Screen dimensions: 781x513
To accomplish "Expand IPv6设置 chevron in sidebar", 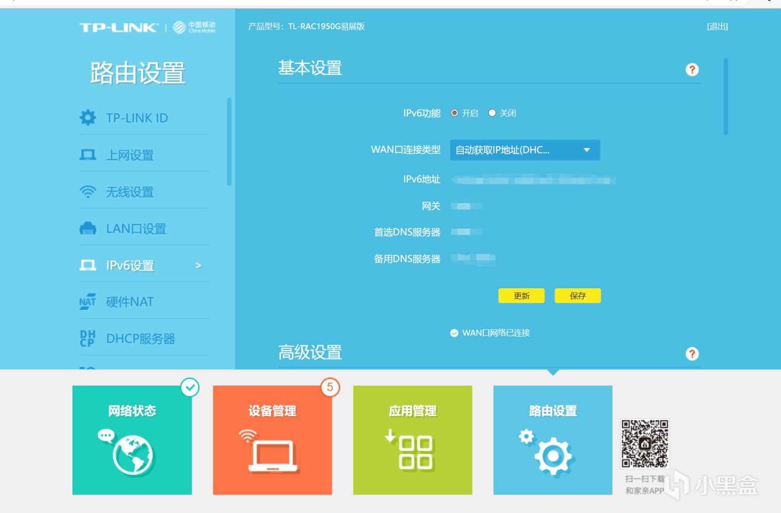I will tap(199, 266).
